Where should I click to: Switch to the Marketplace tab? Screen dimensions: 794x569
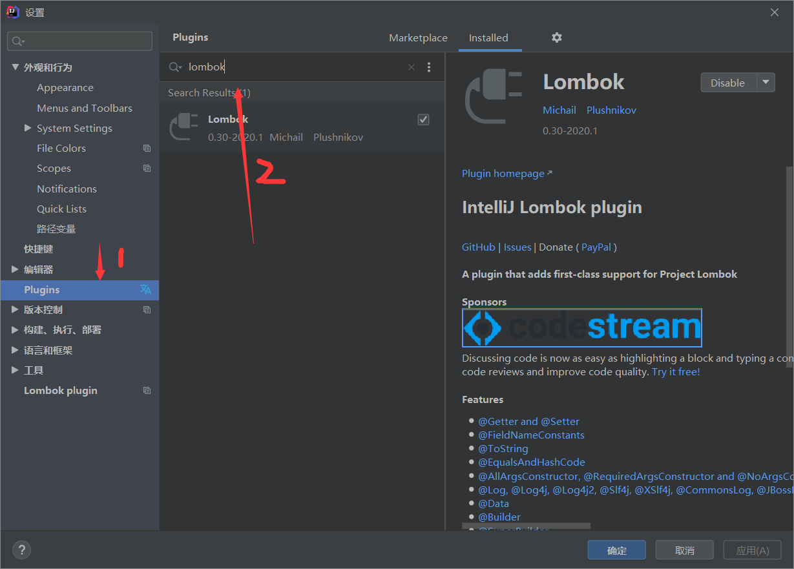tap(418, 38)
